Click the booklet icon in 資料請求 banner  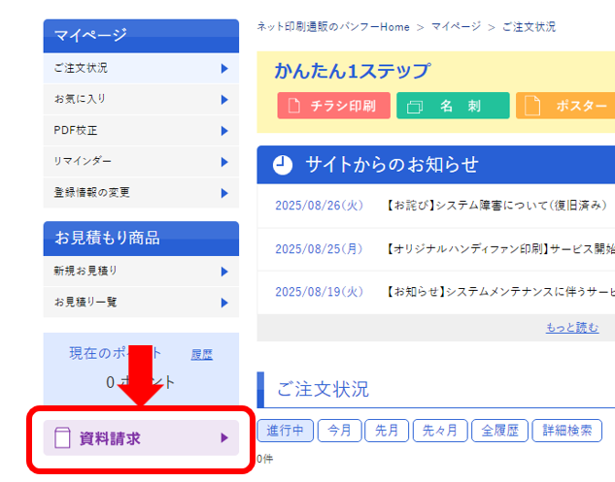pyautogui.click(x=63, y=438)
